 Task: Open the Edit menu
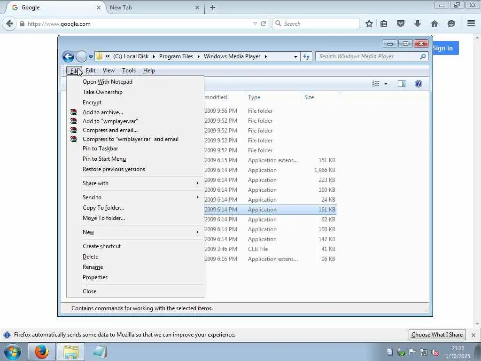click(91, 71)
